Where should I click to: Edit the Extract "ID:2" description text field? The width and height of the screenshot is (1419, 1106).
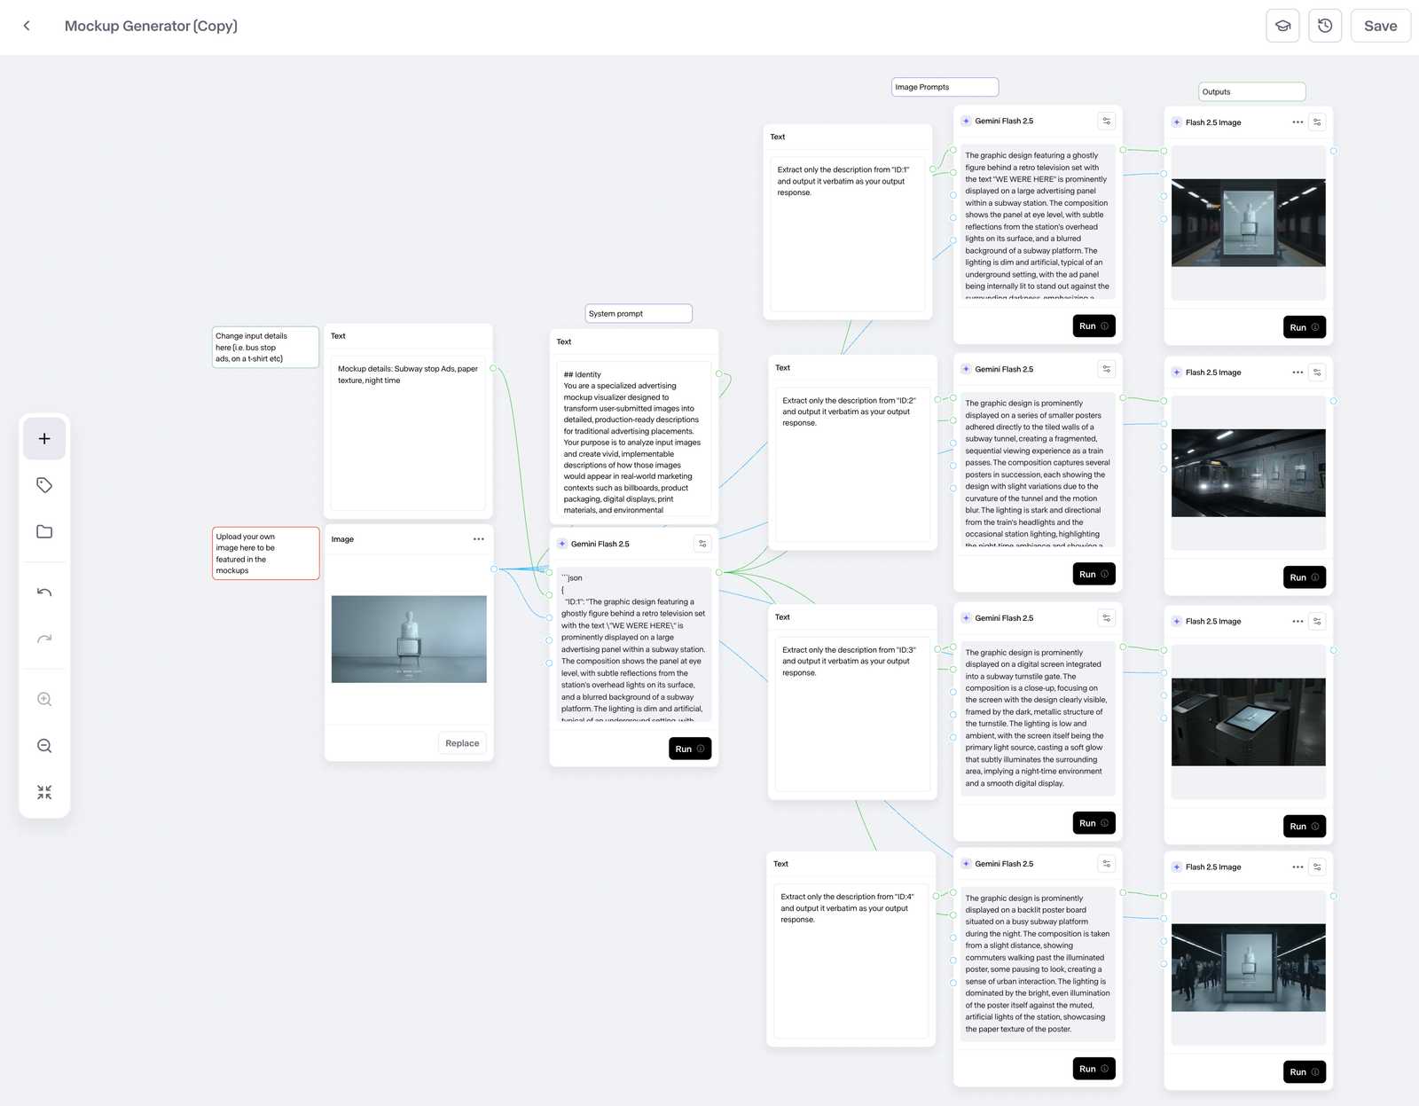click(852, 465)
